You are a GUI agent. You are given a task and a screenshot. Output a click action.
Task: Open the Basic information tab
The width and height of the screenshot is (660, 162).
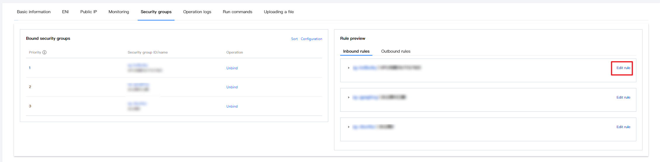pos(34,12)
